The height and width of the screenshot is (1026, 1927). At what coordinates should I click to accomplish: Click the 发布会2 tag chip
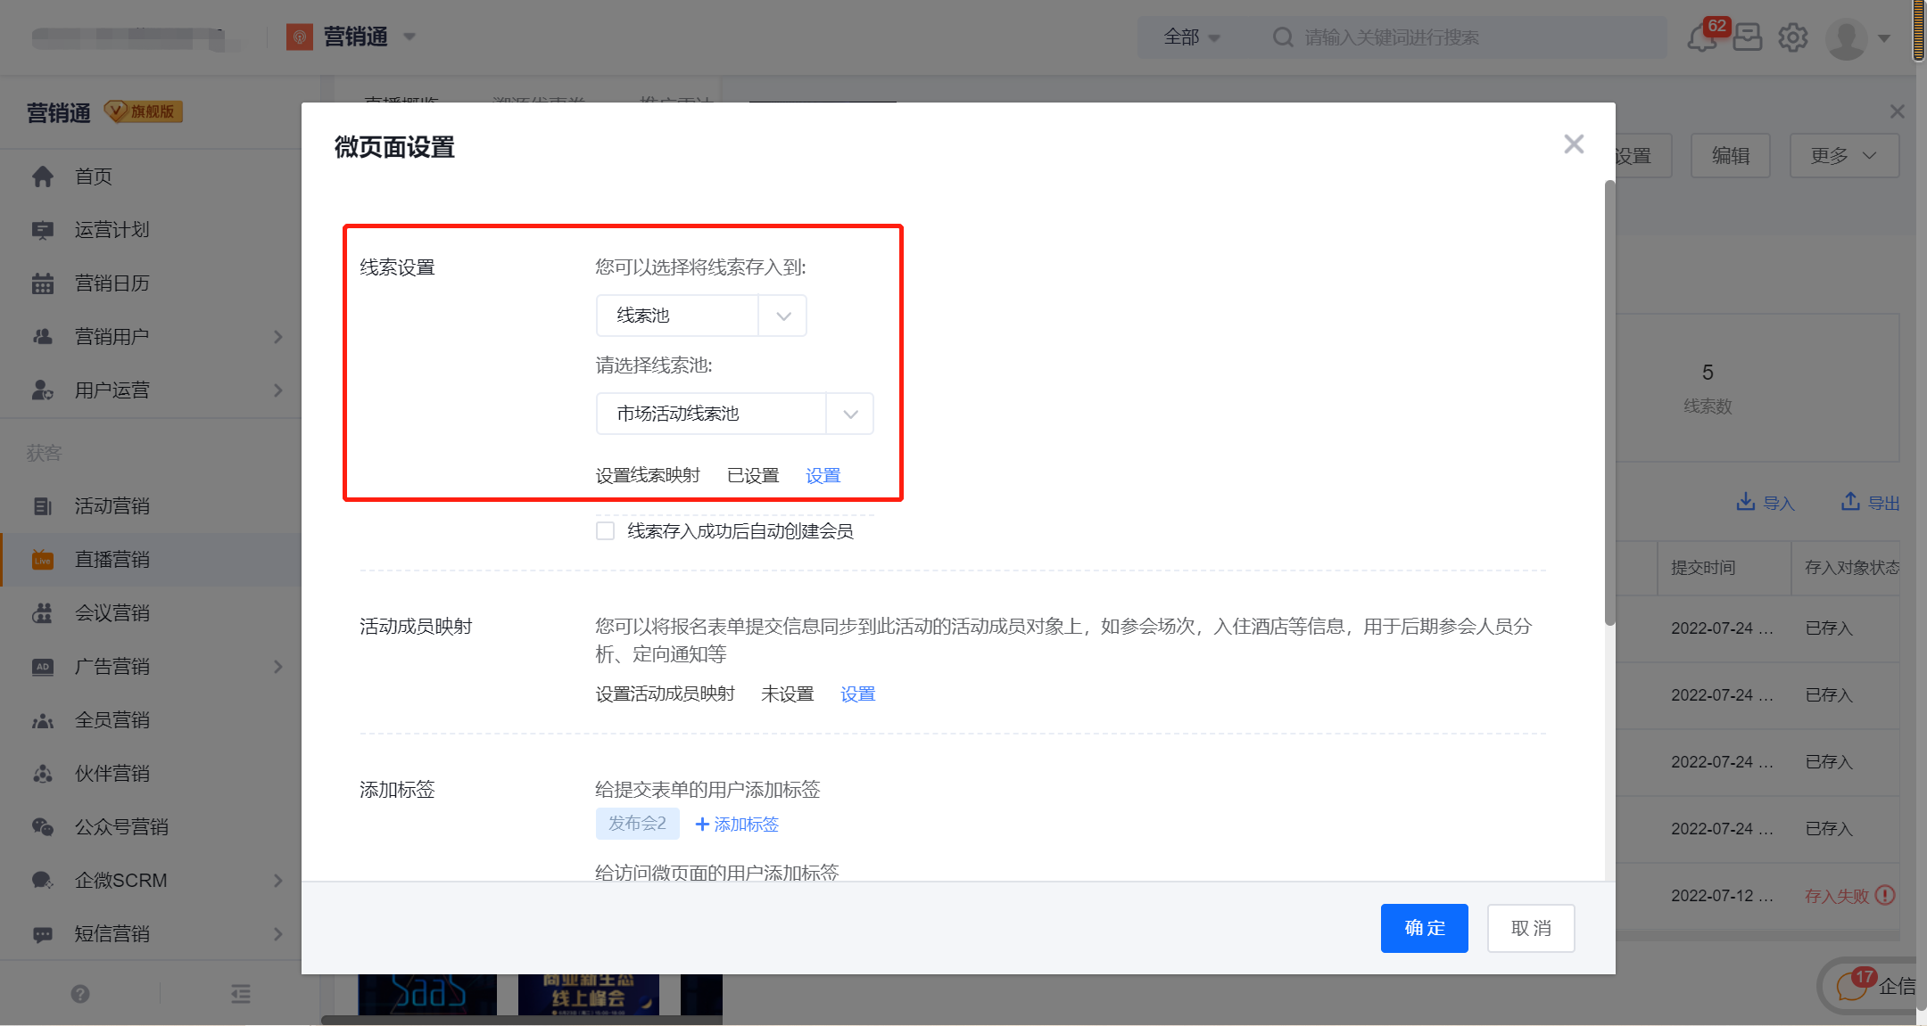637,824
